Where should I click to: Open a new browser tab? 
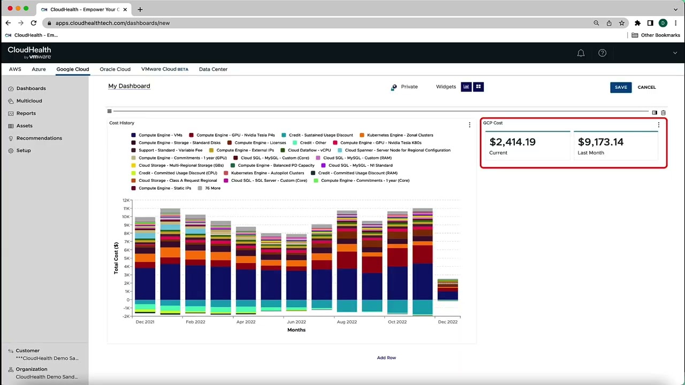(140, 9)
